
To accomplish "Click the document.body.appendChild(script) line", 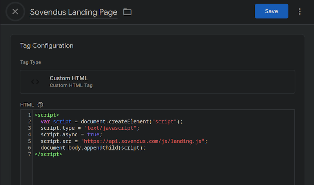I will [93, 148].
